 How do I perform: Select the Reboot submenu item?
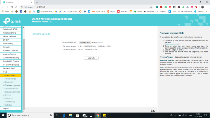8,95
